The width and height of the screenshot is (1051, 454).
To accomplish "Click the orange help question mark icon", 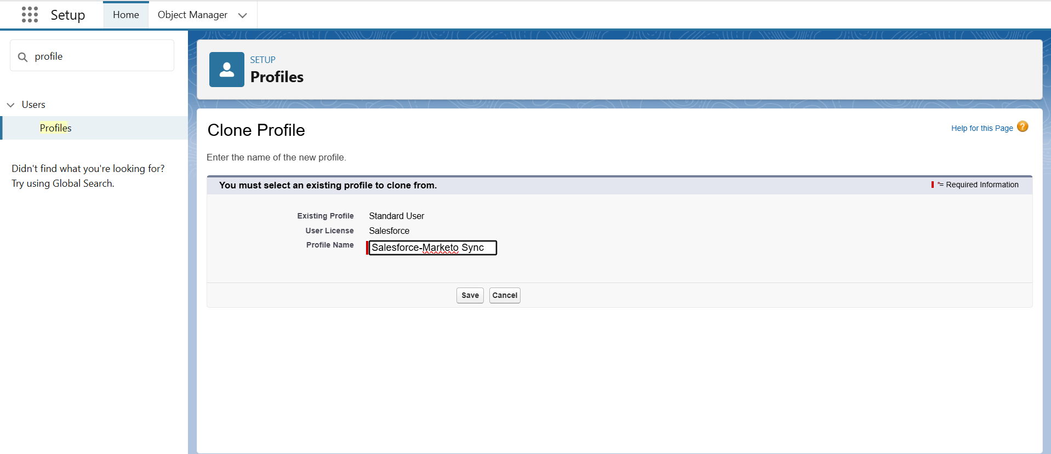I will [1023, 127].
